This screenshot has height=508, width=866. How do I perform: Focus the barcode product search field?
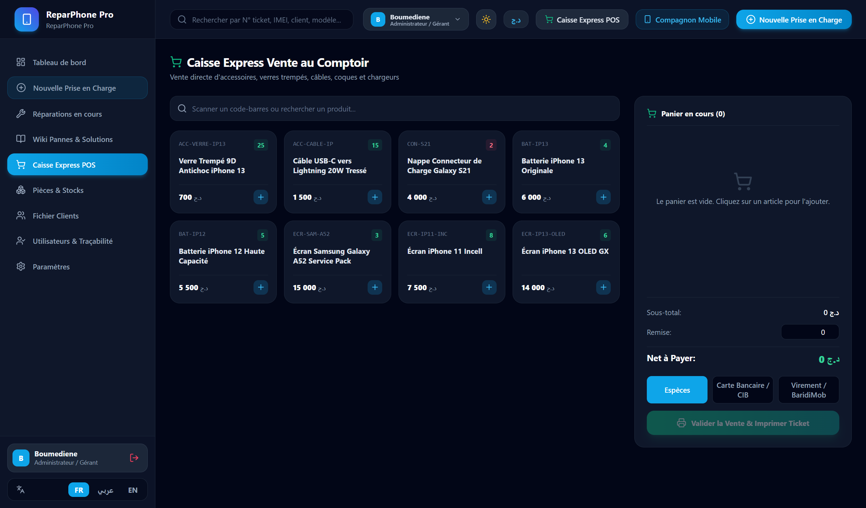point(395,108)
